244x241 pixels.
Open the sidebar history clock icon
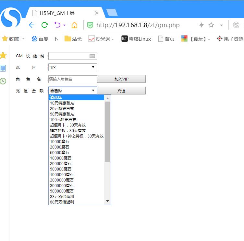pos(3,81)
